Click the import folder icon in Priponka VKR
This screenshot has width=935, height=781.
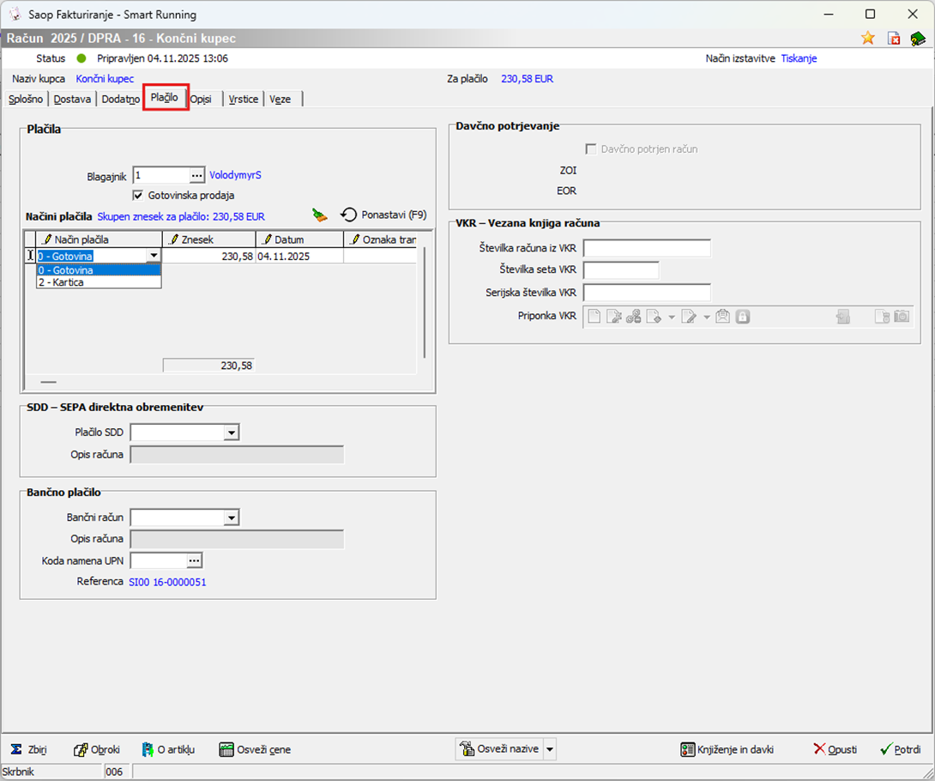[843, 316]
